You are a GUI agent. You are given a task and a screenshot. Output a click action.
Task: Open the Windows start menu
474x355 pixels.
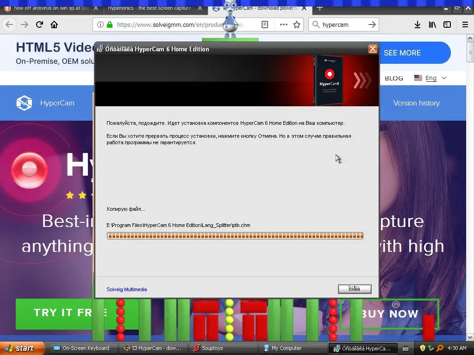(x=22, y=348)
